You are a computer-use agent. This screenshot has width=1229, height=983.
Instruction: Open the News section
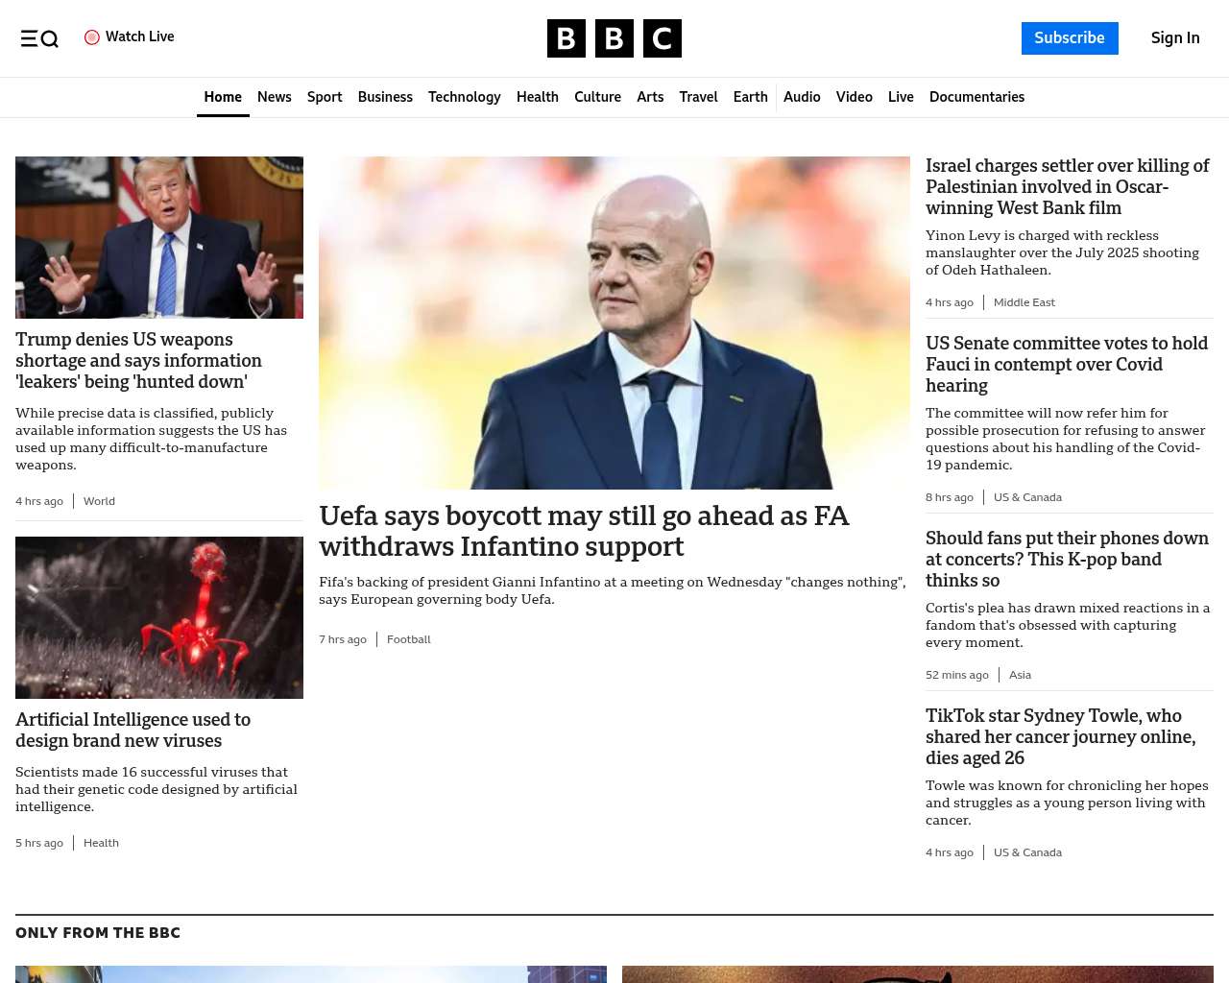tap(275, 97)
